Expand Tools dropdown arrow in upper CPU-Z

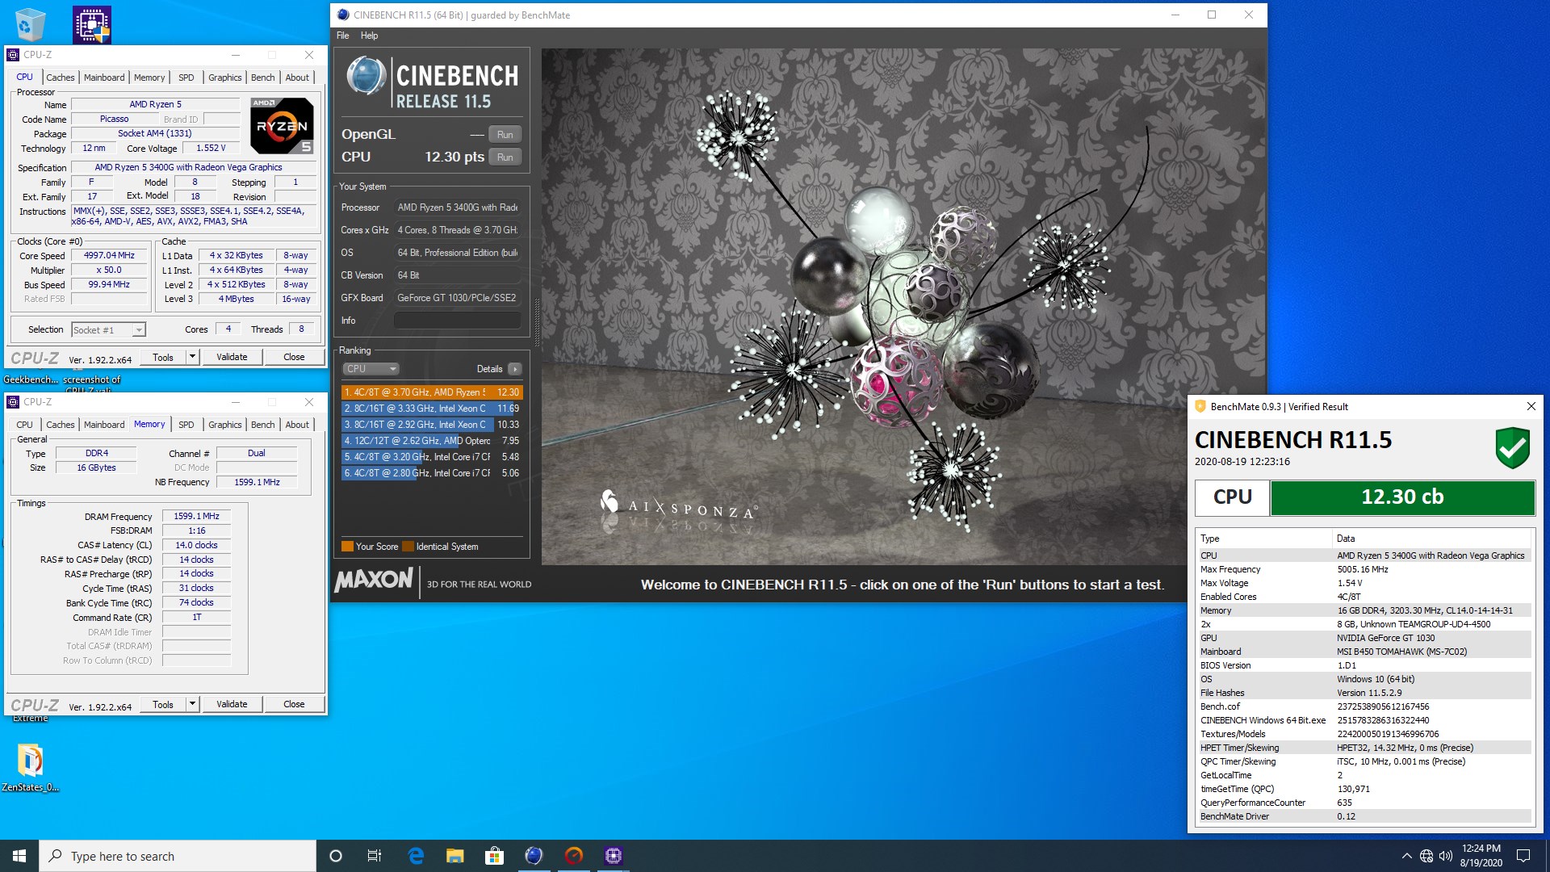pyautogui.click(x=192, y=357)
